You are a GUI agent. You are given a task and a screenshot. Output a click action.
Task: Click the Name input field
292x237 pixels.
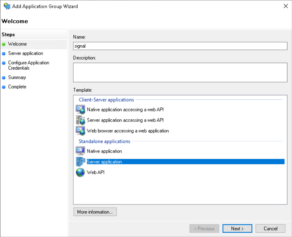[x=180, y=46]
